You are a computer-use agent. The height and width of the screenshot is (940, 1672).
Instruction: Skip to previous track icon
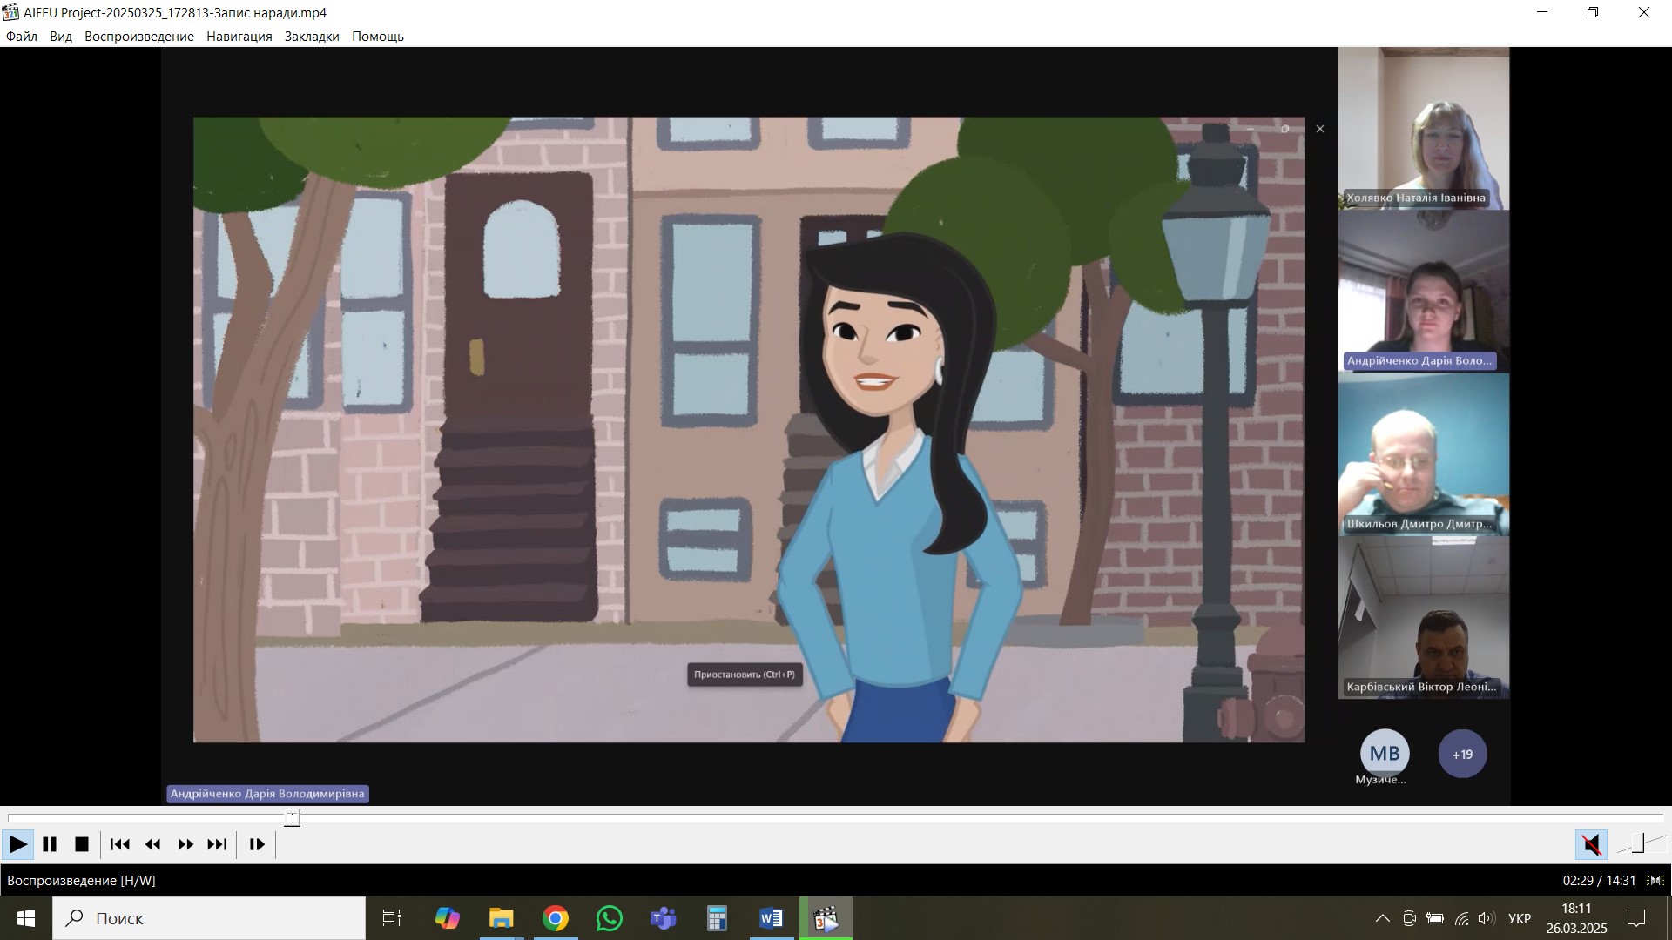coord(120,844)
